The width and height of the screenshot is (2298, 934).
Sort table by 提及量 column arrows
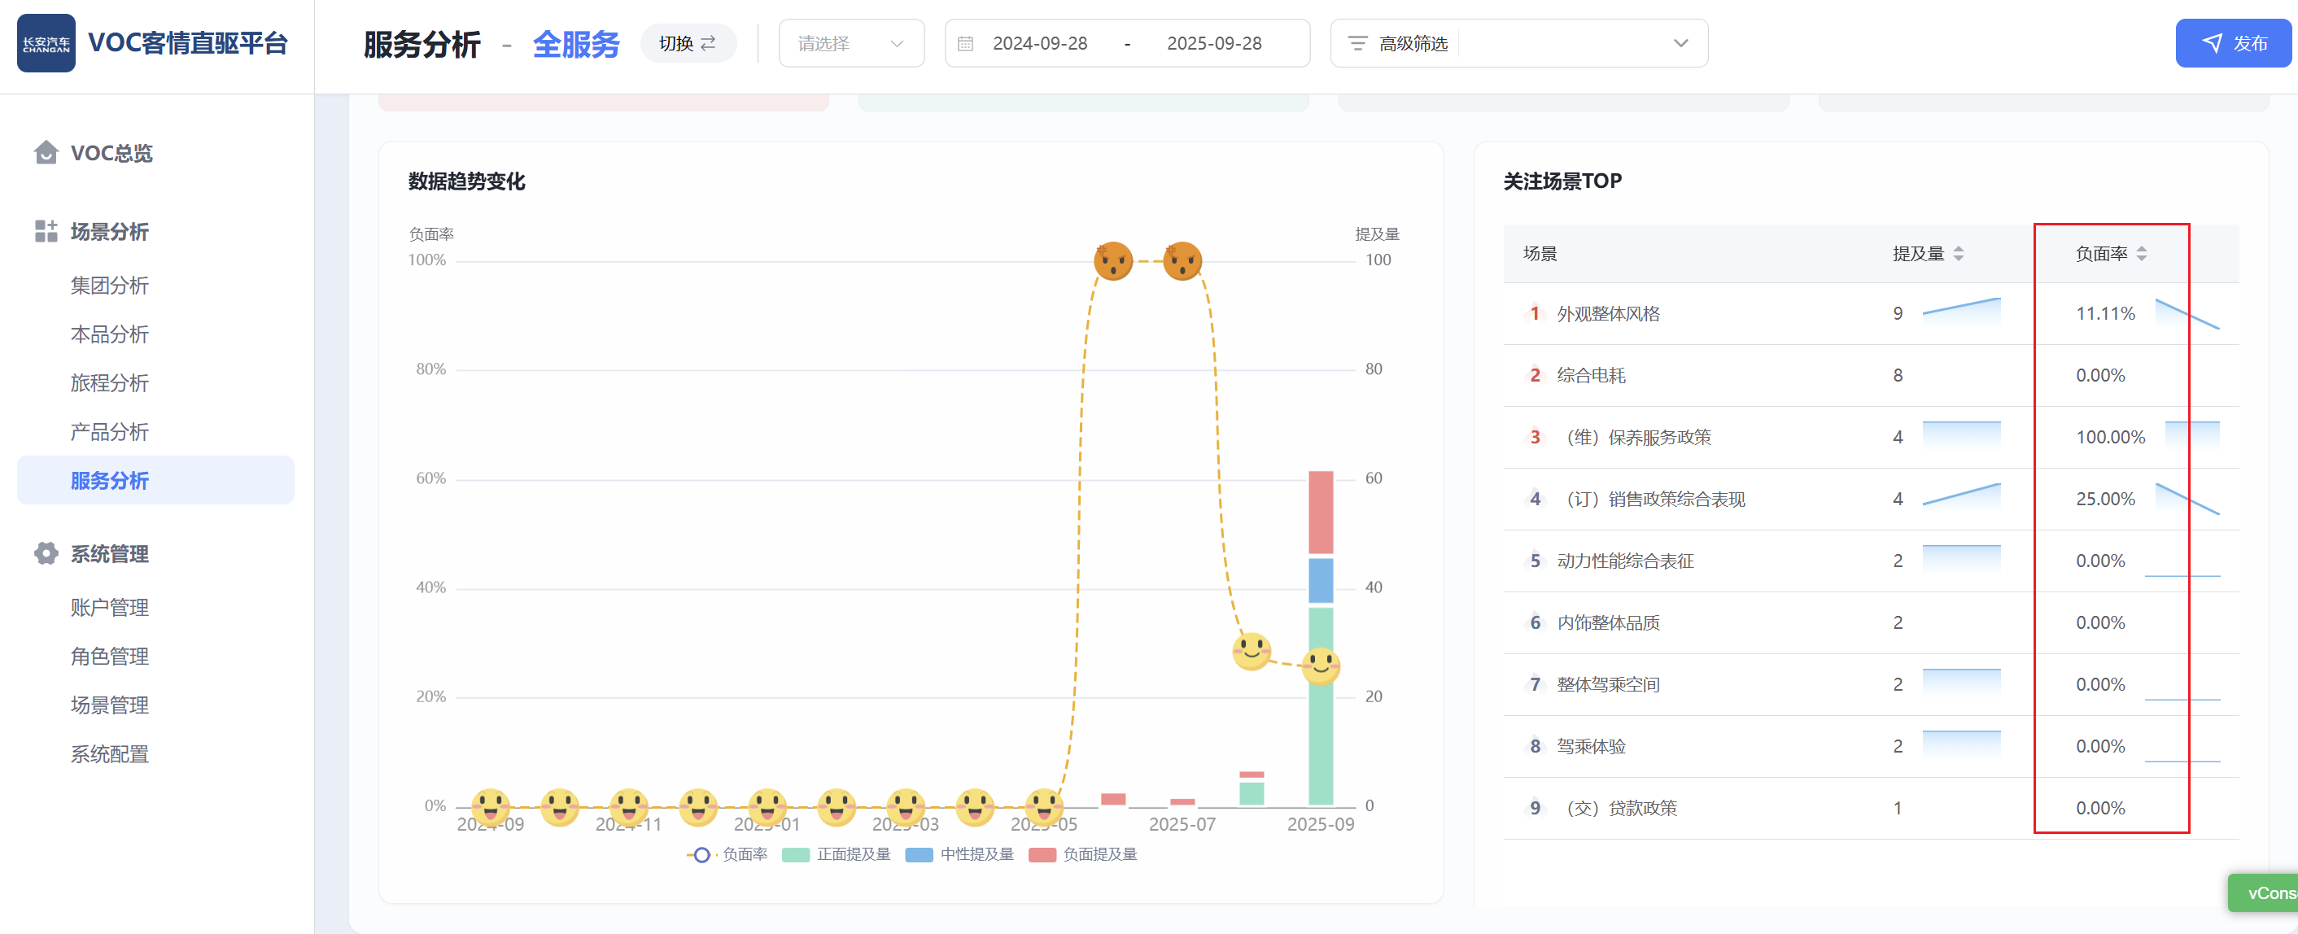pyautogui.click(x=1958, y=253)
